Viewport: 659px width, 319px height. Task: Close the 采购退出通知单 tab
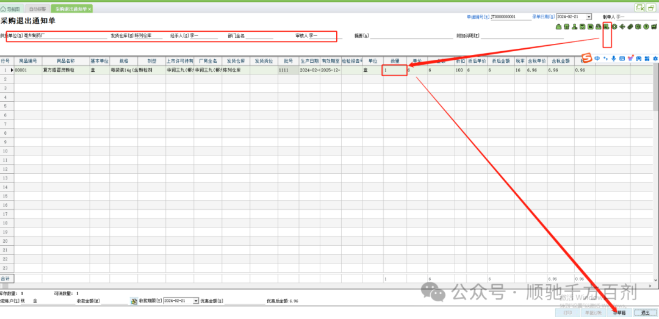pos(90,9)
